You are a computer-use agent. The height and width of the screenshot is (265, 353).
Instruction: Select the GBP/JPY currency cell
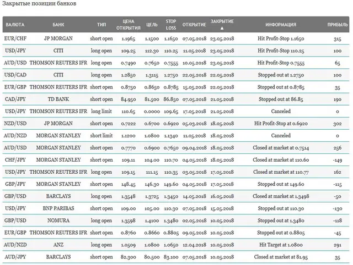pos(15,184)
